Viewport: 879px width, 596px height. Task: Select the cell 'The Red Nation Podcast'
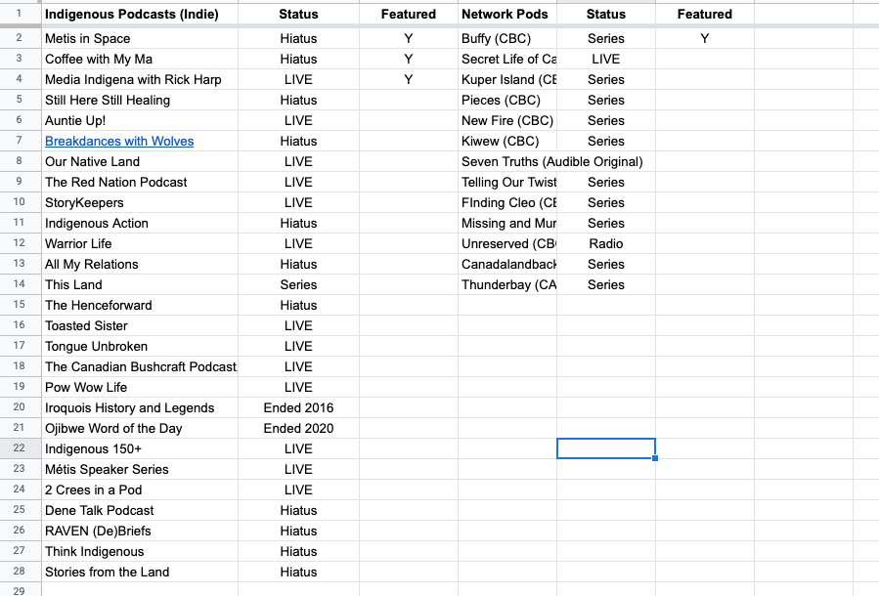(140, 182)
